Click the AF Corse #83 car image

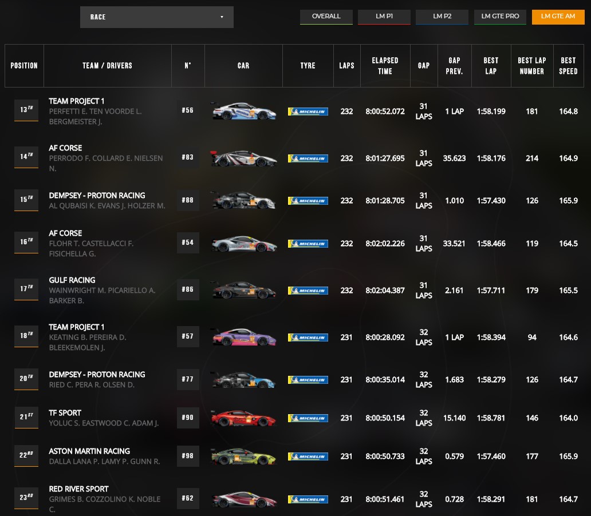(x=244, y=158)
